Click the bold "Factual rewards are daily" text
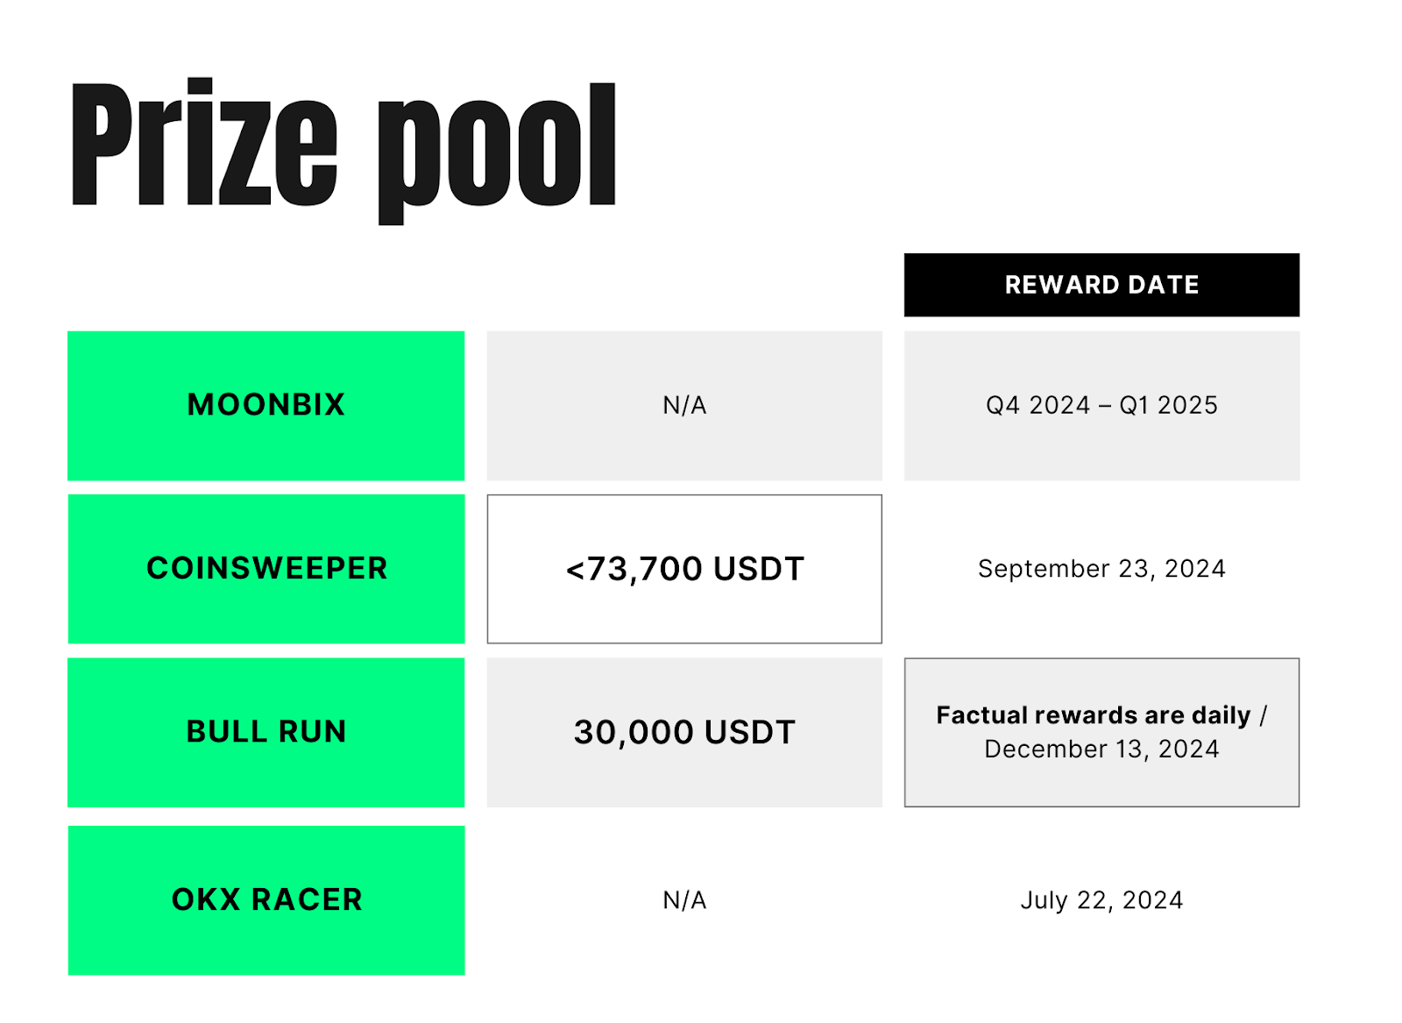This screenshot has width=1402, height=1023. coord(1093,715)
